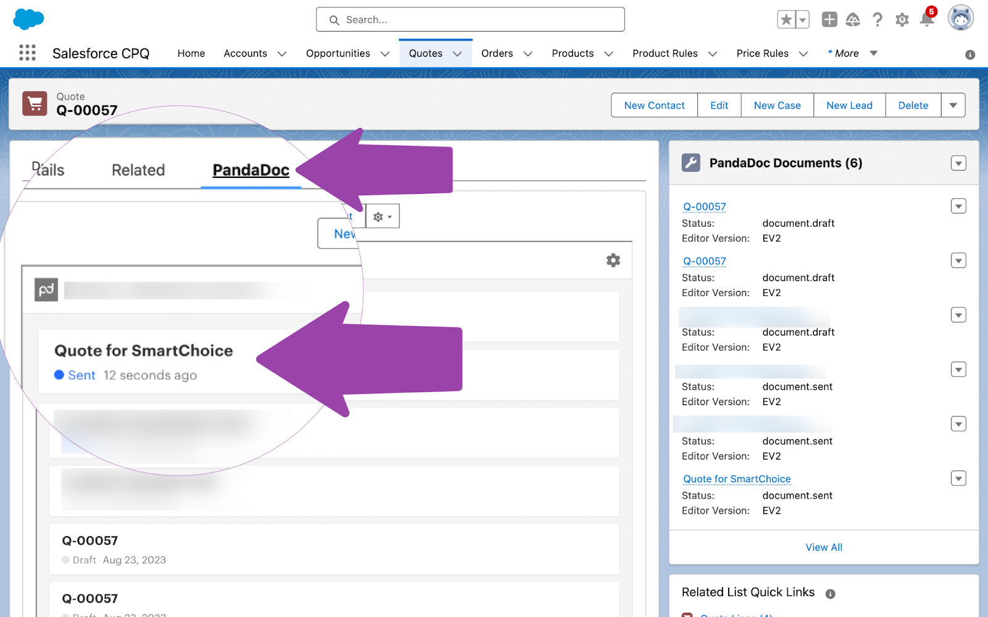The height and width of the screenshot is (617, 988).
Task: Click the Edit button
Action: pos(719,105)
